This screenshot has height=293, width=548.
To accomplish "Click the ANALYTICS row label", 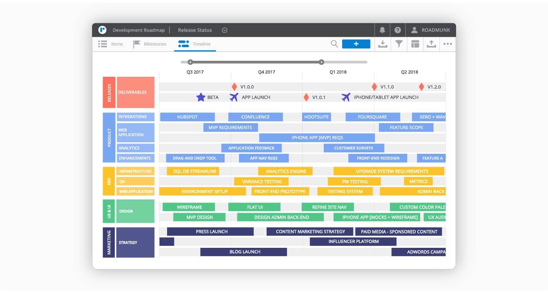I will [136, 148].
